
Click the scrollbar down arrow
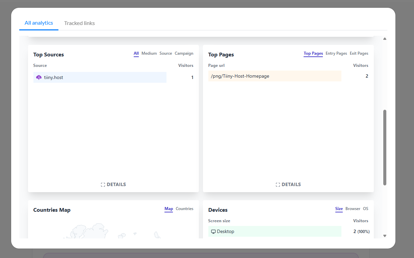385,236
